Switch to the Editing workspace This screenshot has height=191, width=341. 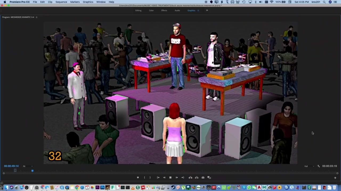click(x=138, y=10)
